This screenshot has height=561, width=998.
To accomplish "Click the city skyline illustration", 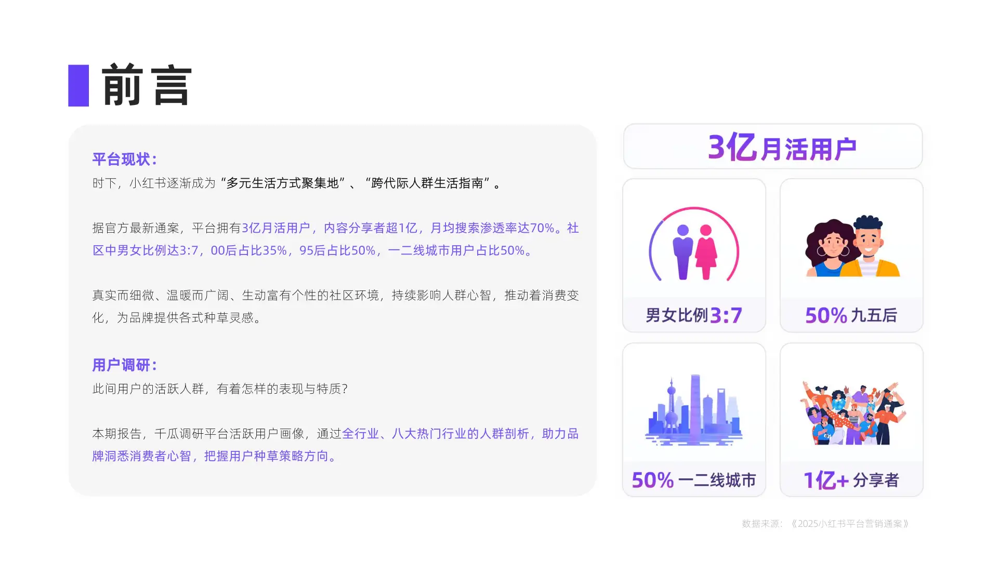I will pos(694,410).
